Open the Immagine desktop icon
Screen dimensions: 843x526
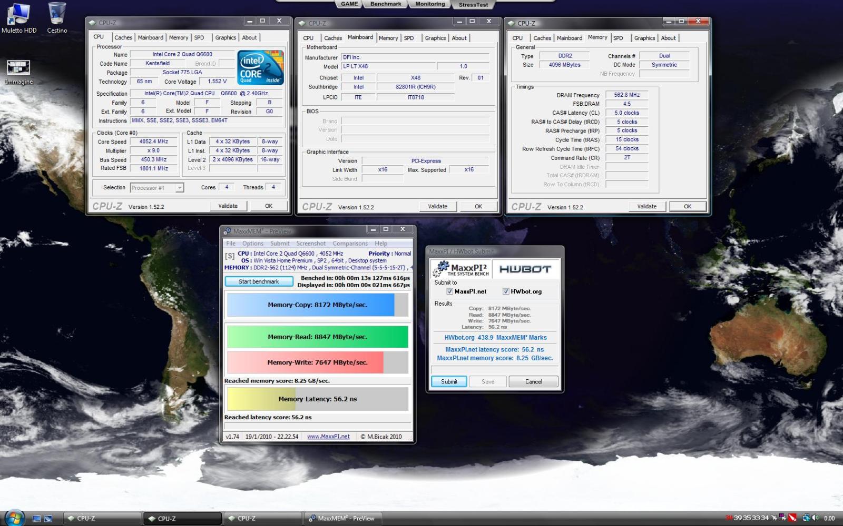(x=19, y=72)
